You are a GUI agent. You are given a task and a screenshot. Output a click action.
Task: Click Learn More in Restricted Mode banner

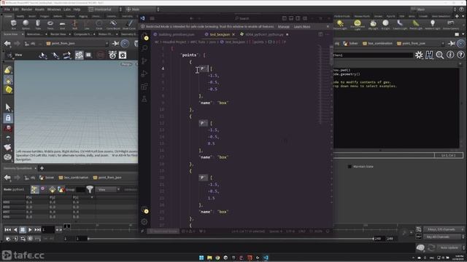coord(302,27)
